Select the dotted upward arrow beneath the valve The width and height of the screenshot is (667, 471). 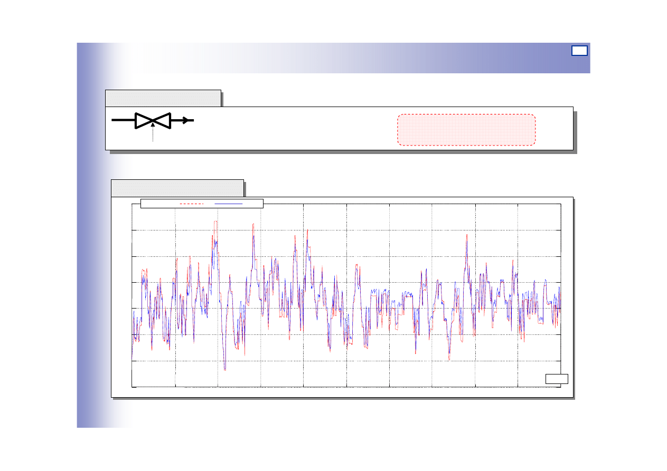pos(153,133)
